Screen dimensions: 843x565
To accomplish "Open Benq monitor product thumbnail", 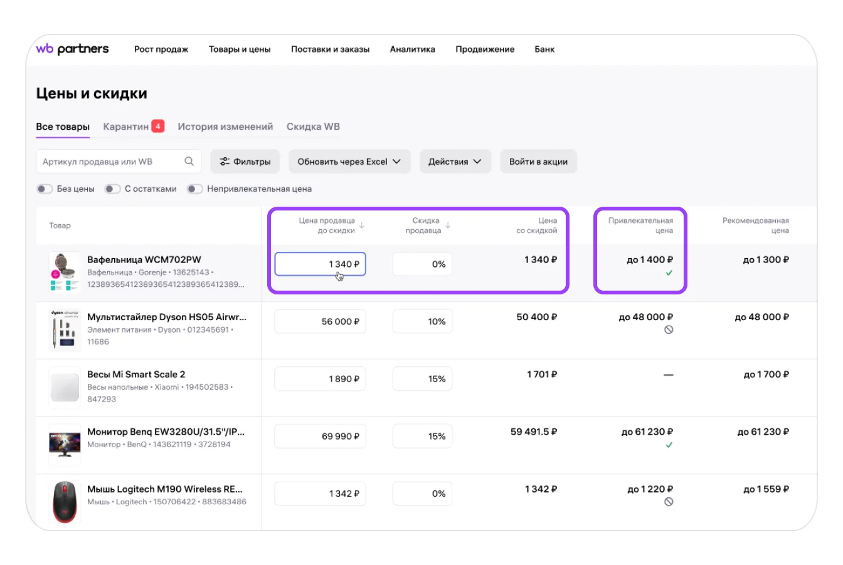I will click(x=65, y=444).
